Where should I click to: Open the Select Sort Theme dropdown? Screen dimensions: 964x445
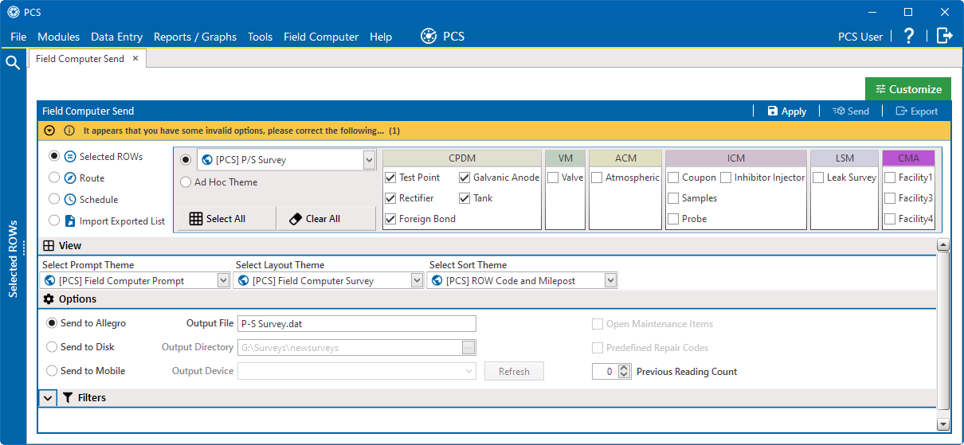tap(610, 280)
